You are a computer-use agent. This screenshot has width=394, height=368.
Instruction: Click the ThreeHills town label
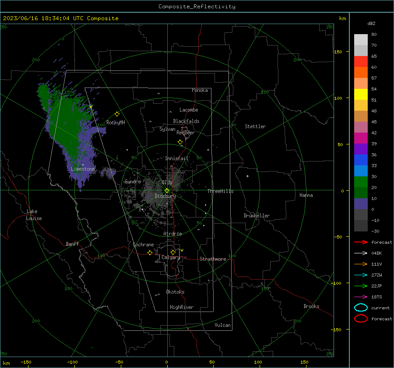(220, 191)
